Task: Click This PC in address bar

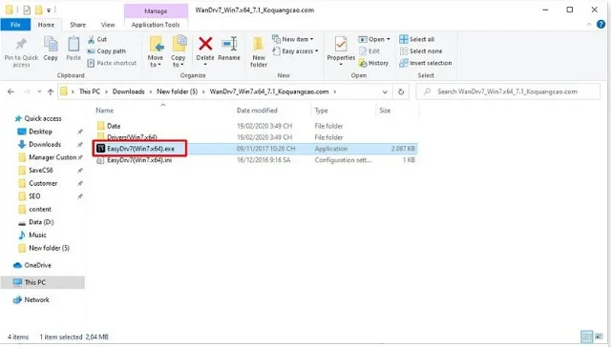Action: tap(89, 92)
